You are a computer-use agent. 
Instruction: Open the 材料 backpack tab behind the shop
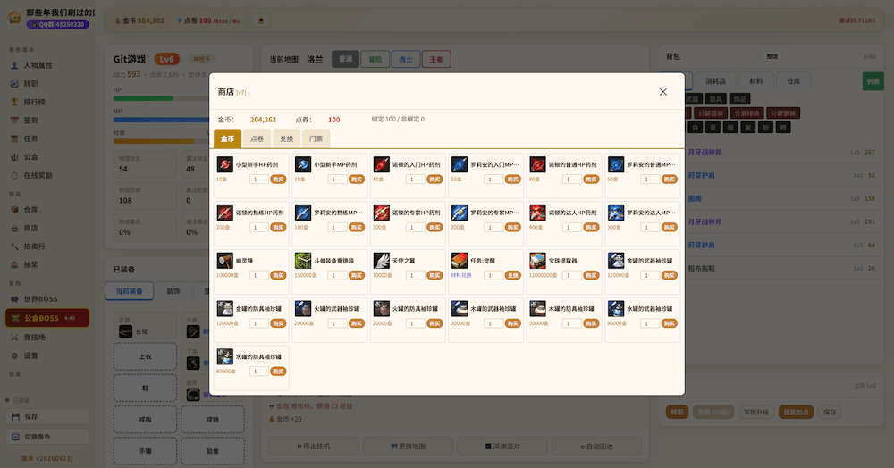tap(756, 81)
